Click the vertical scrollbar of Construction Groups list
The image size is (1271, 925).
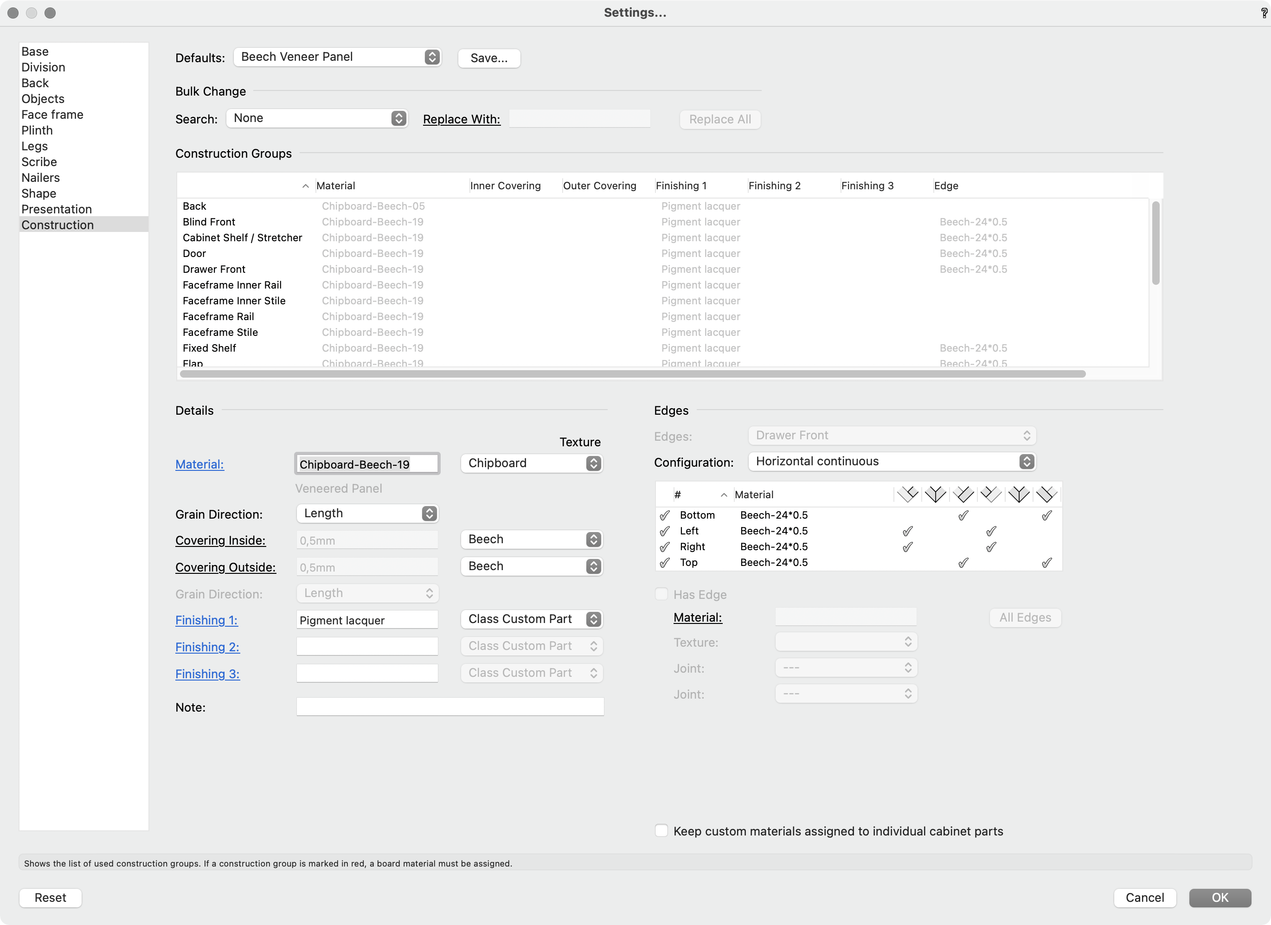click(1155, 244)
